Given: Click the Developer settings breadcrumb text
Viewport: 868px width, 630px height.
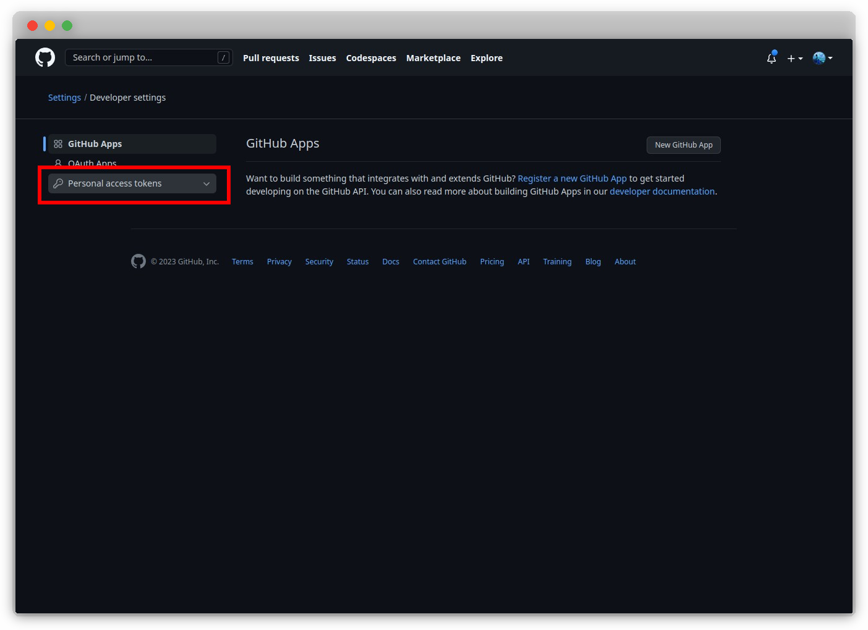Looking at the screenshot, I should [128, 98].
